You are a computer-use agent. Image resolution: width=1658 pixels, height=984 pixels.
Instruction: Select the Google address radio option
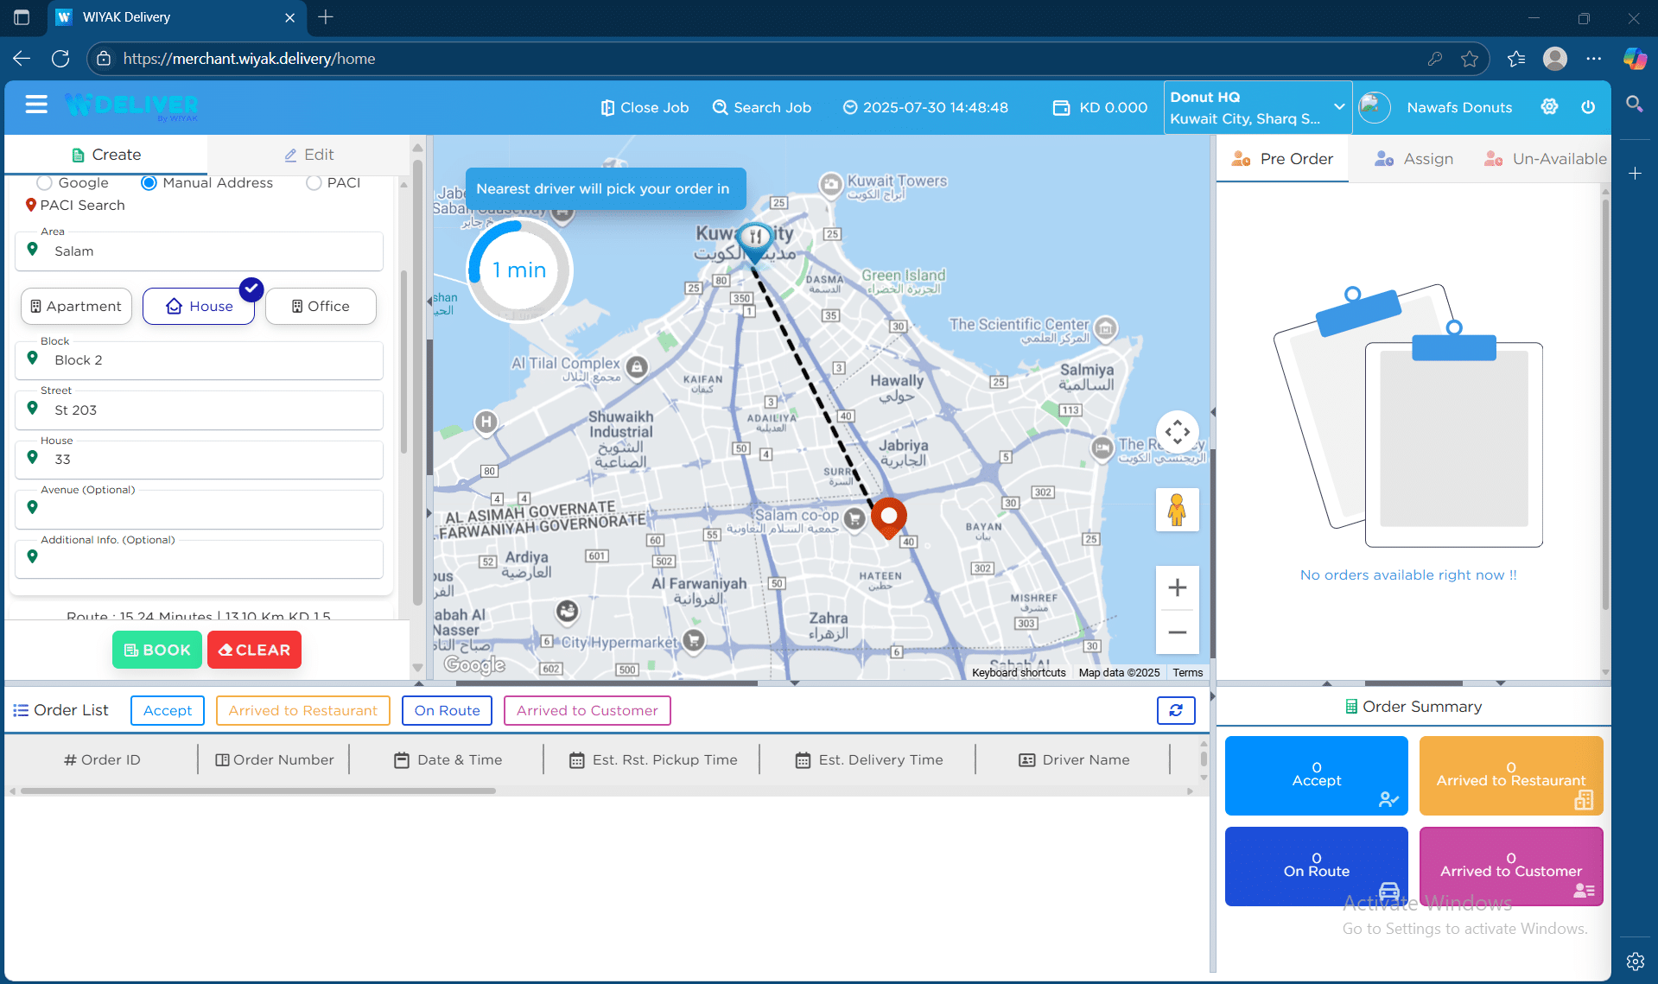(45, 183)
